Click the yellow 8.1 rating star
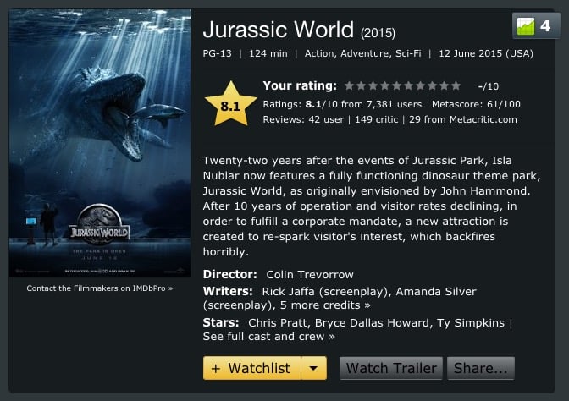The width and height of the screenshot is (569, 401). [x=231, y=104]
